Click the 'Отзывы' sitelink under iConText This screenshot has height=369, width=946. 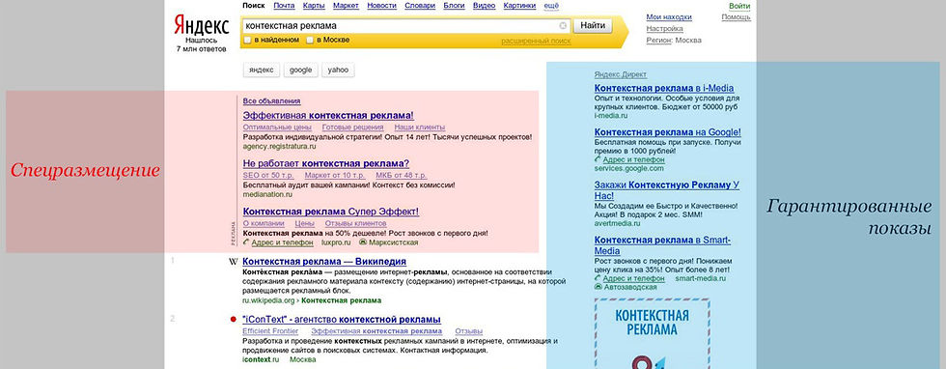(469, 331)
